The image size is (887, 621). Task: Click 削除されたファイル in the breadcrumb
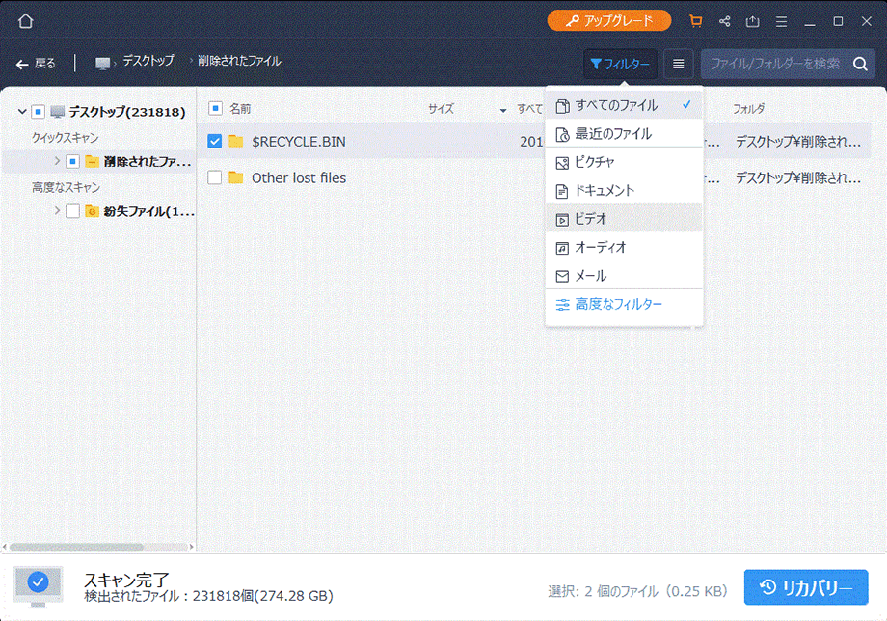(x=239, y=61)
